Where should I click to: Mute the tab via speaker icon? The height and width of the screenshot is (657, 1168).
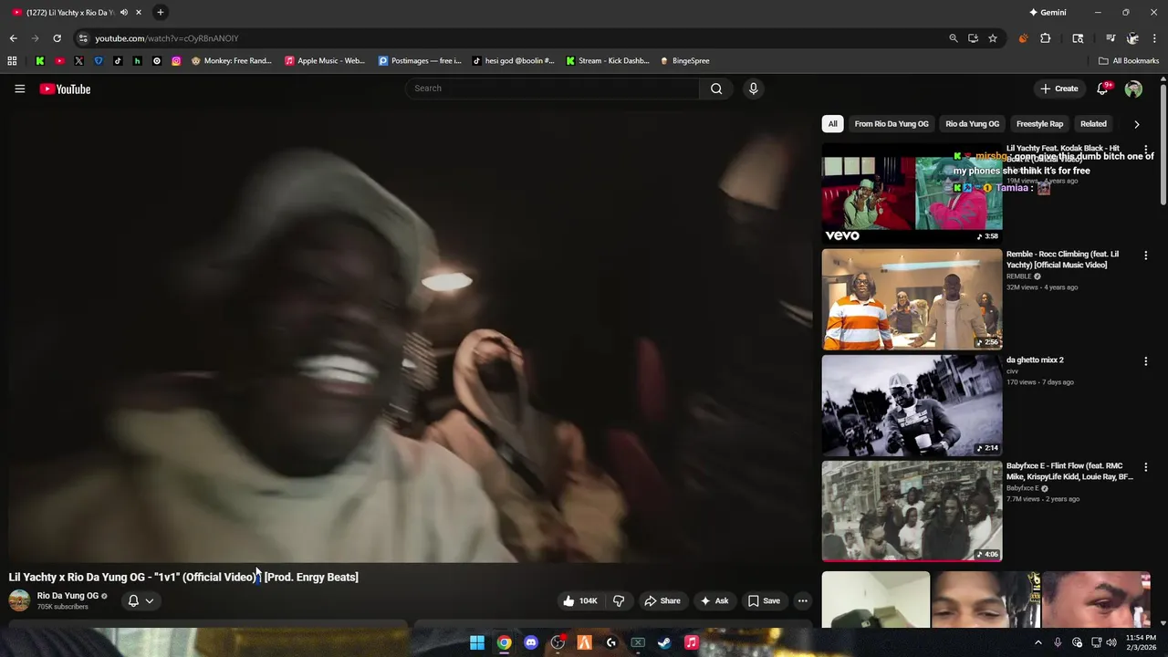pos(124,12)
